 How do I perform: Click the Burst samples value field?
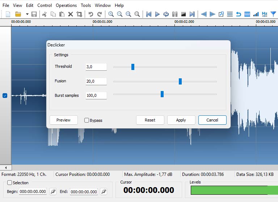click(x=96, y=95)
